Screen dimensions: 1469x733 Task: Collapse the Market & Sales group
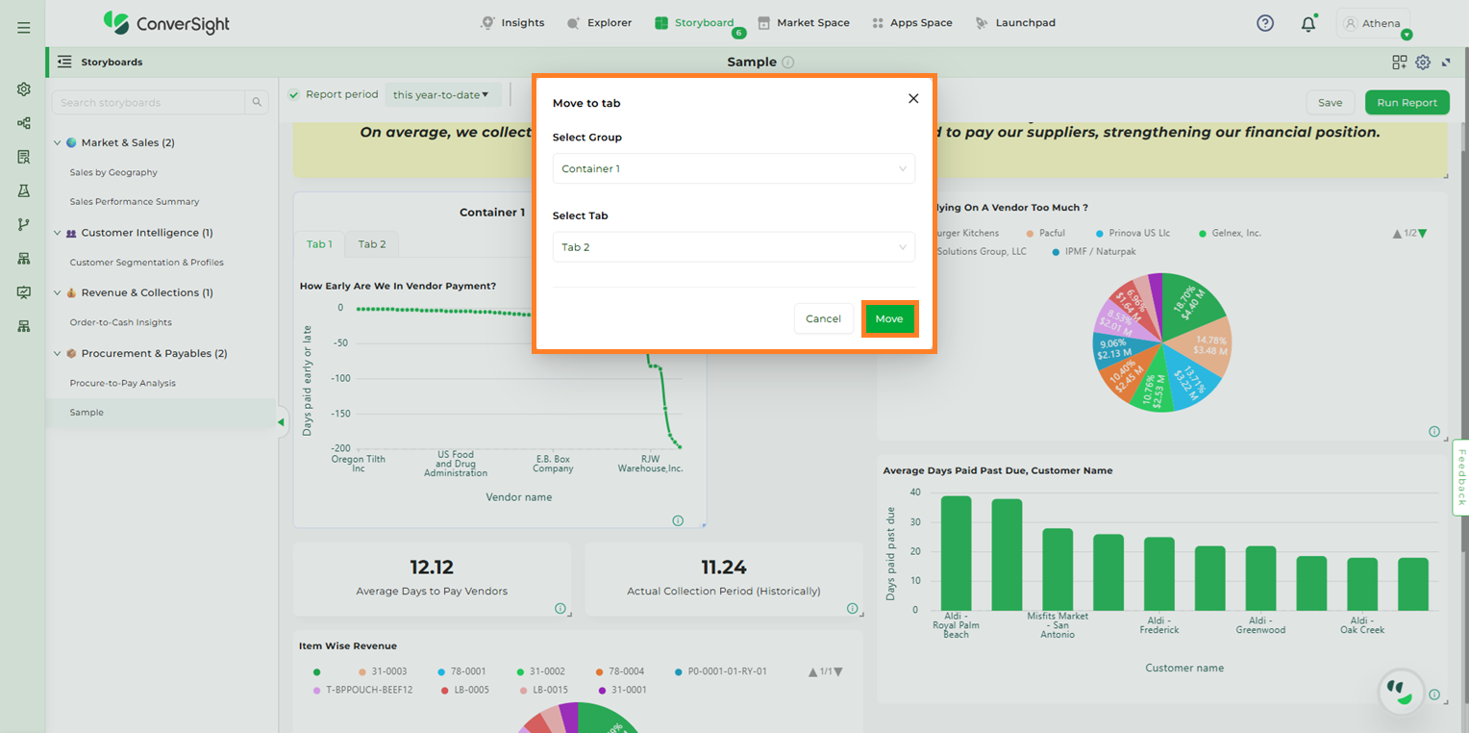[x=57, y=143]
